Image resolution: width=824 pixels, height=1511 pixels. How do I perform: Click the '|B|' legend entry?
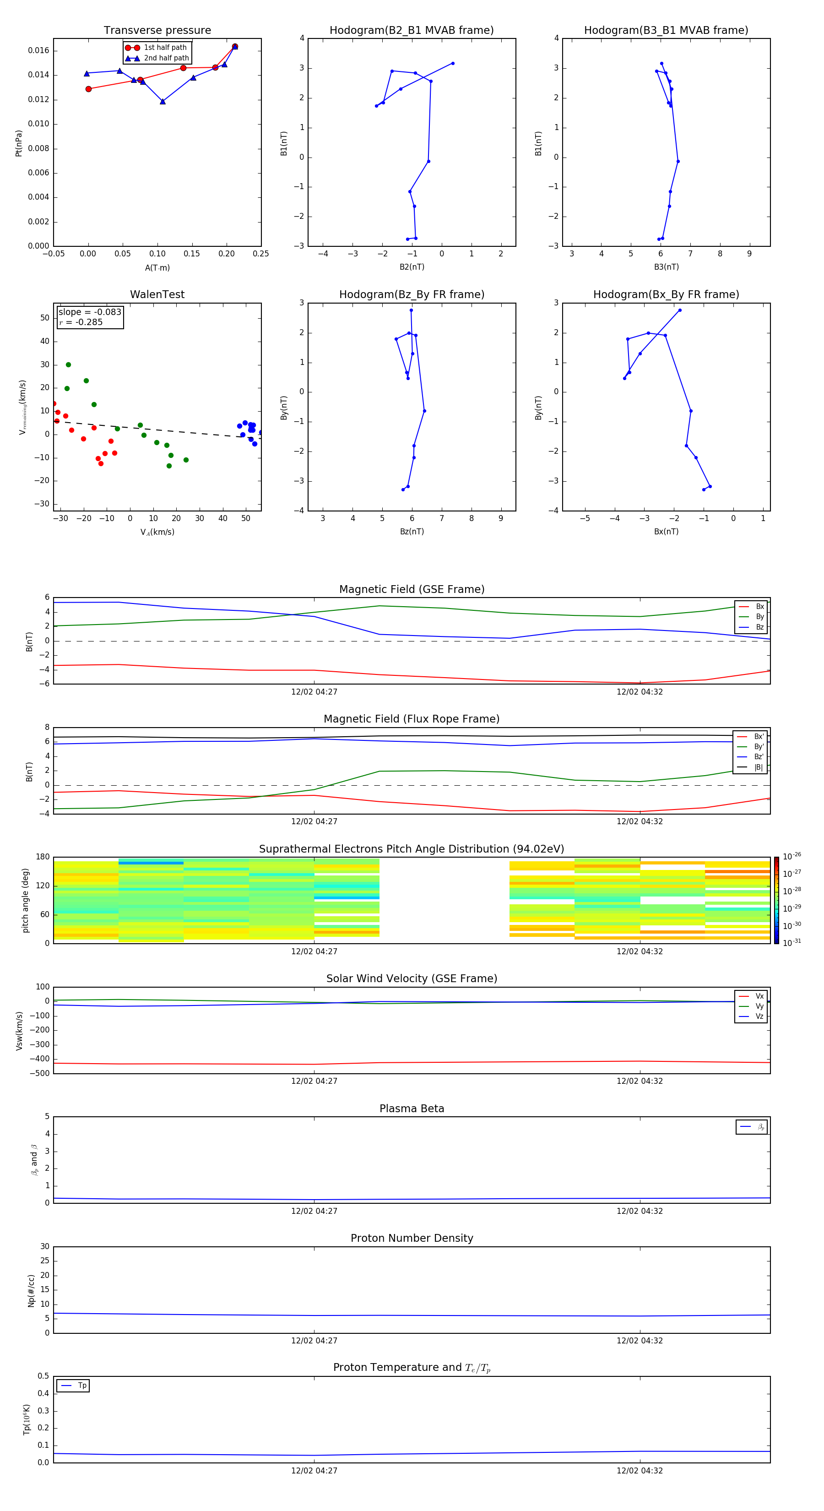click(751, 767)
